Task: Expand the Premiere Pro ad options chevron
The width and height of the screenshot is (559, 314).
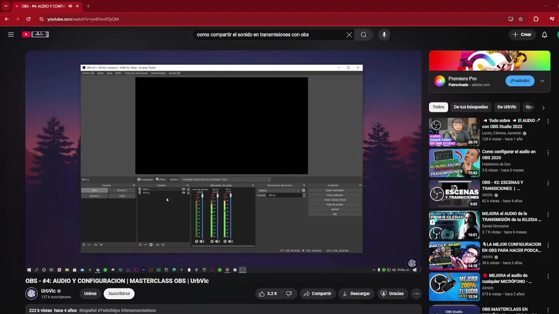Action: pyautogui.click(x=542, y=81)
